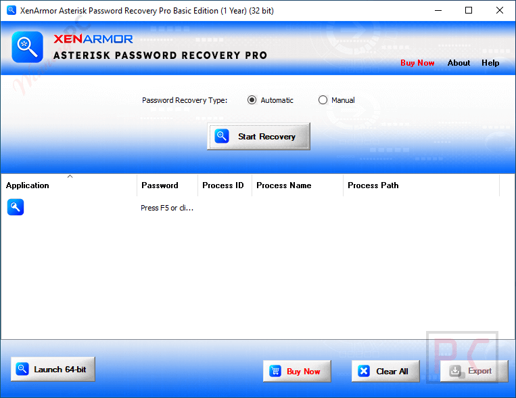Sort by the Process ID column header
This screenshot has width=516, height=398.
tap(225, 185)
